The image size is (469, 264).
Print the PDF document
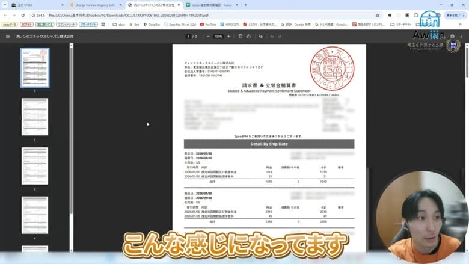pyautogui.click(x=452, y=37)
